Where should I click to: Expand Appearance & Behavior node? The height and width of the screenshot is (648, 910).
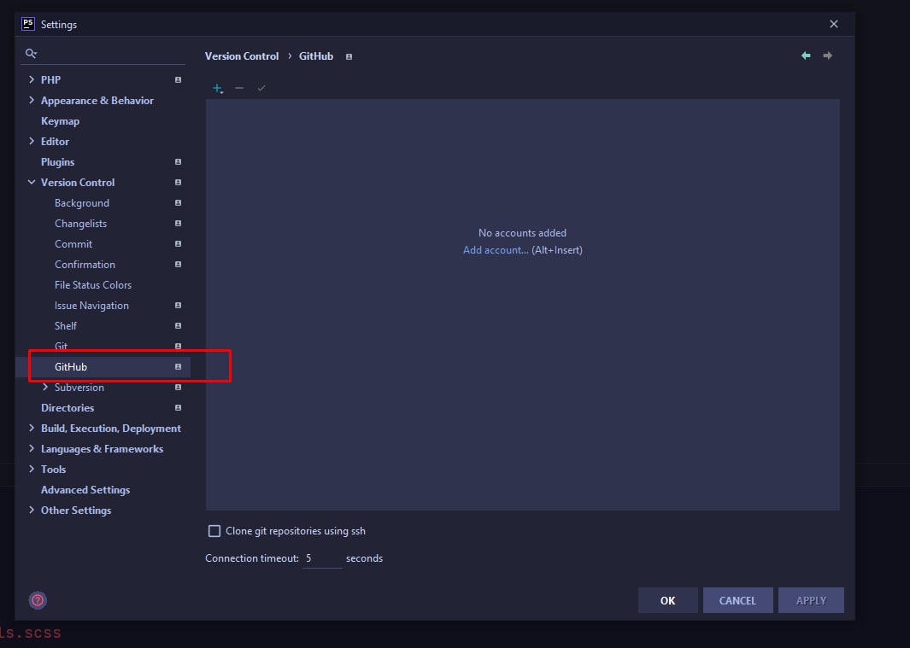[x=32, y=101]
